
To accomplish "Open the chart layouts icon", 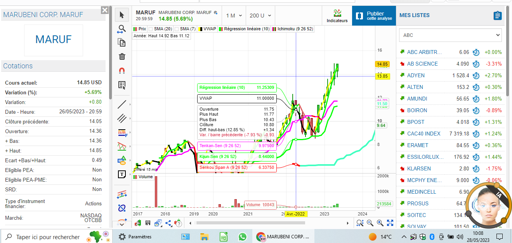I will [158, 223].
